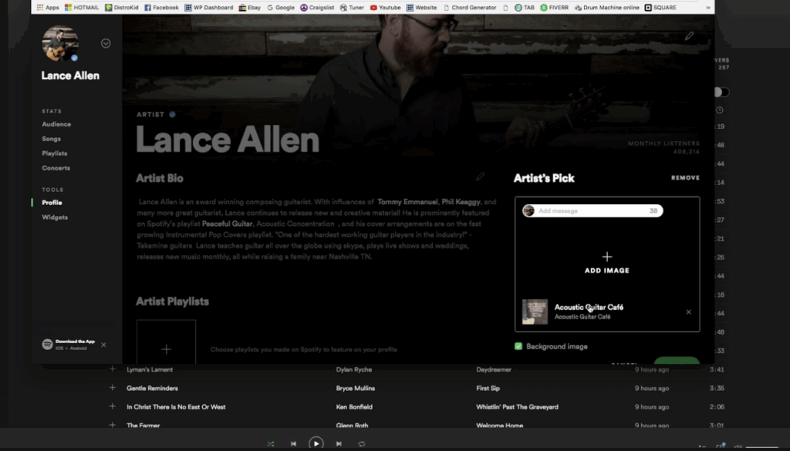790x451 pixels.
Task: Open the Tuner bookmark
Action: coord(352,8)
